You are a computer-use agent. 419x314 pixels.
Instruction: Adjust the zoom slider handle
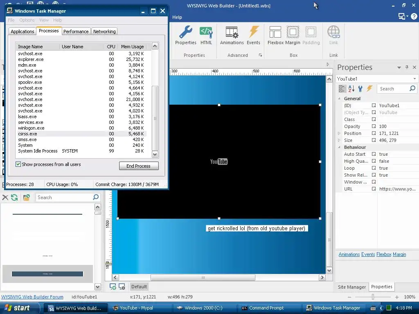click(373, 297)
